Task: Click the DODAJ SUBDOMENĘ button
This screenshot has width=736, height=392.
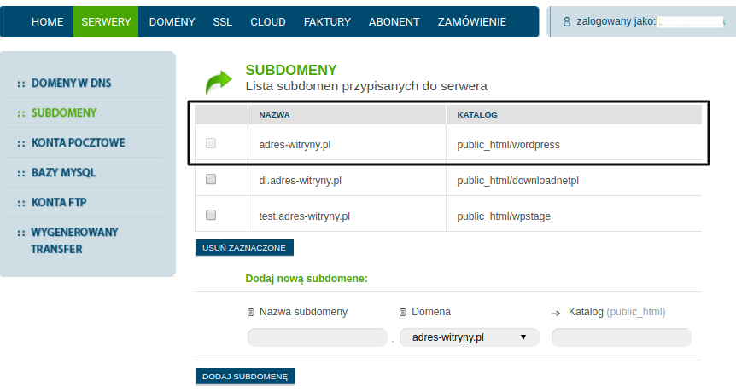Action: (x=246, y=377)
